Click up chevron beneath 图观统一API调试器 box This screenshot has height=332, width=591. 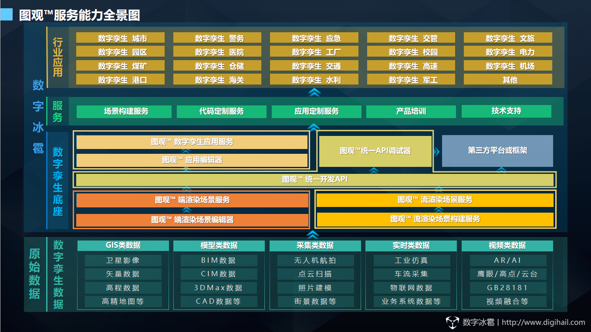[375, 169]
